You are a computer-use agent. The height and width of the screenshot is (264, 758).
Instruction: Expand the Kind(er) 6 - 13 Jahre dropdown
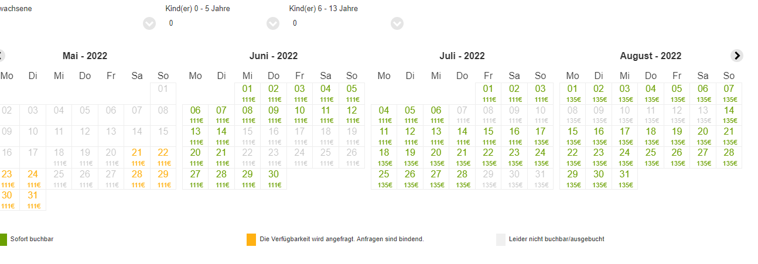click(x=397, y=23)
